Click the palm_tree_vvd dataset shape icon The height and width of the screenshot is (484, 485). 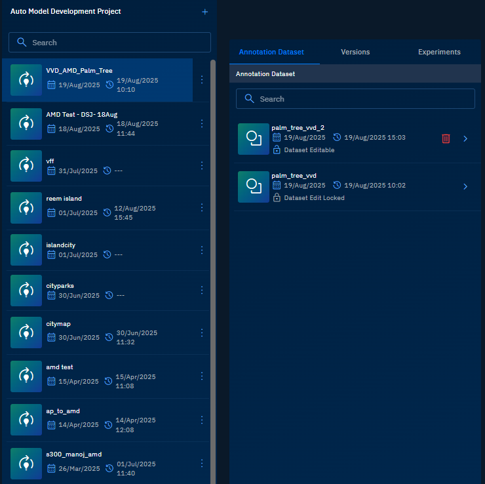coord(253,187)
